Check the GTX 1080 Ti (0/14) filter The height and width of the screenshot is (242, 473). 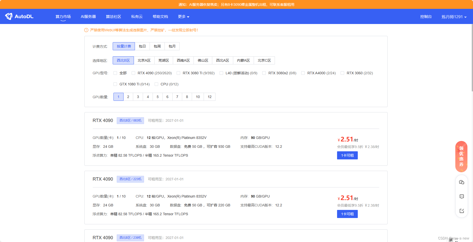point(115,84)
